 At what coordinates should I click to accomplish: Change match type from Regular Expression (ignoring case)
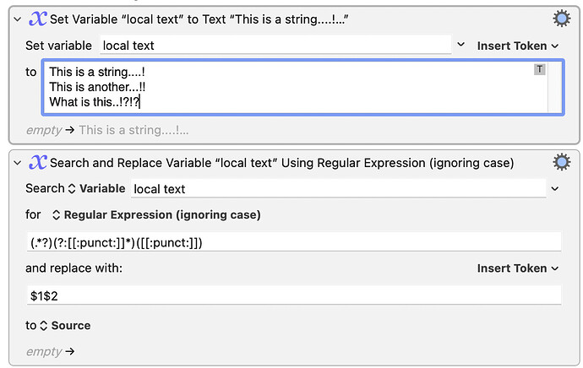(x=156, y=215)
